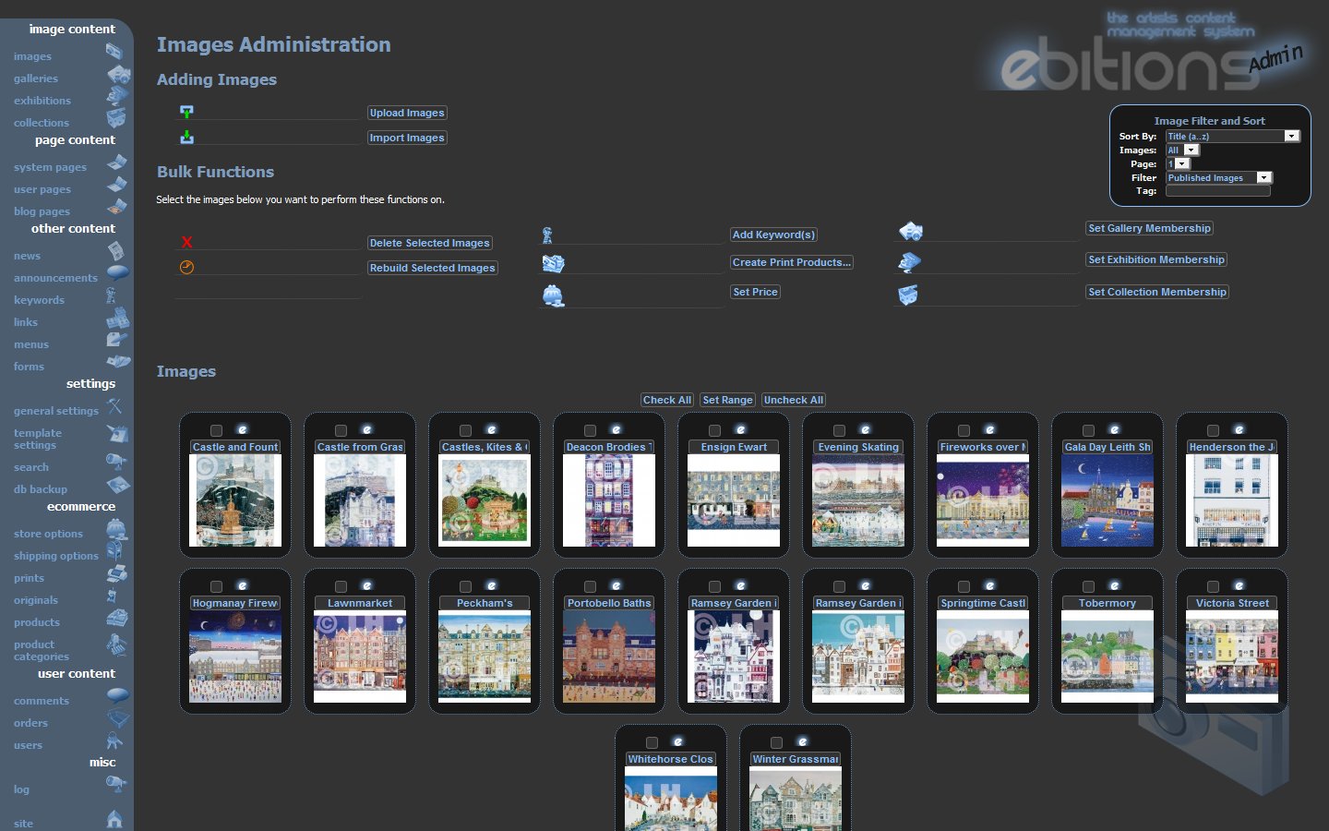Expand the Filter Published Images dropdown
1329x831 pixels.
click(1263, 177)
